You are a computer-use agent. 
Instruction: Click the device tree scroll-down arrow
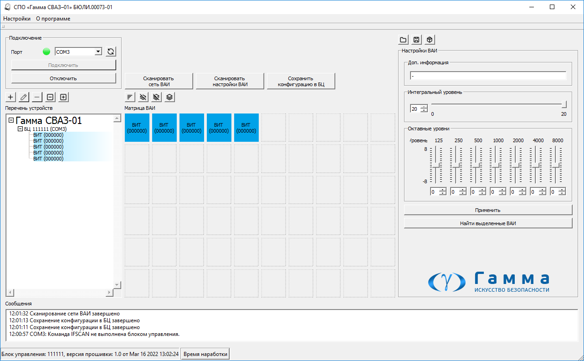click(117, 284)
